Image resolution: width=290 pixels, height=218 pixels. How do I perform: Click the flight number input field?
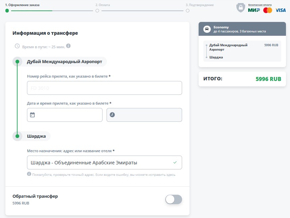coord(105,88)
